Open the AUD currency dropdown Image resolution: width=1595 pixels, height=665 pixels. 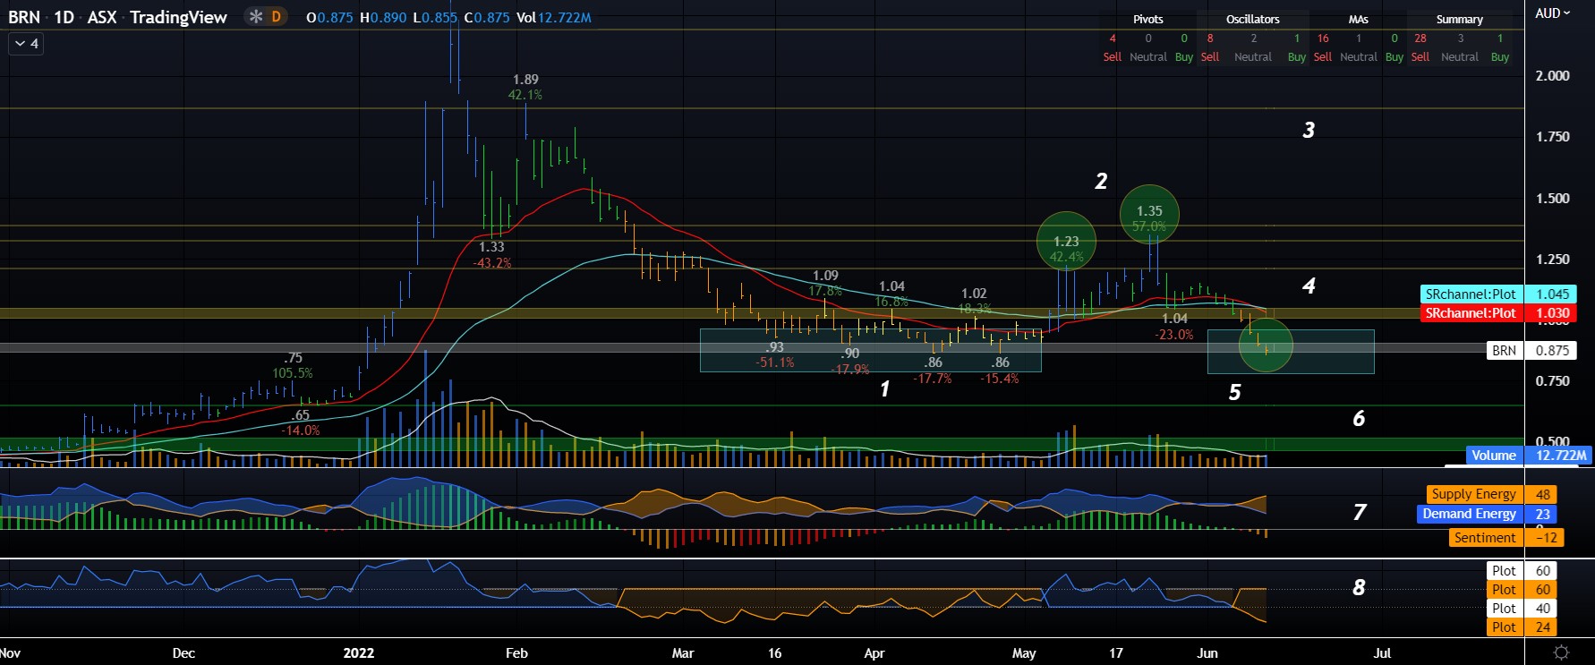(1553, 13)
